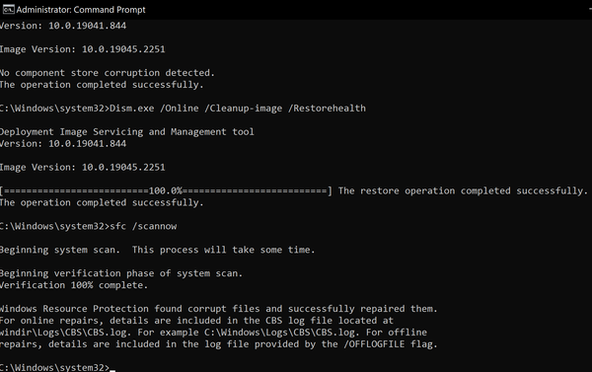Viewport: 592px width, 372px height.
Task: Click the C:\Windows\Logs\CBS\CBS.log example path
Action: tap(280, 333)
